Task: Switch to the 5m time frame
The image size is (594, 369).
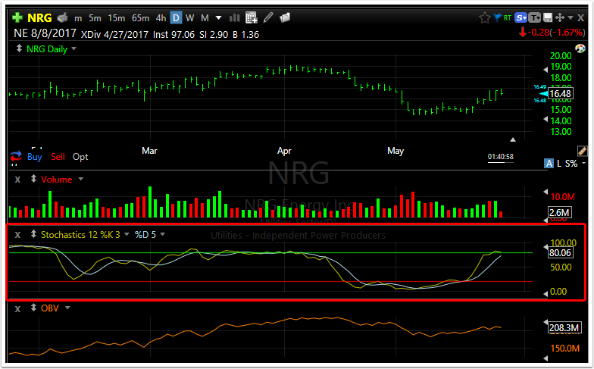Action: pyautogui.click(x=95, y=18)
